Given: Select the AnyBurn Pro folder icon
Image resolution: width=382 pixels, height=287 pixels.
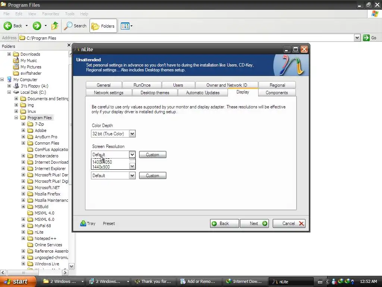Looking at the screenshot, I should pos(30,137).
